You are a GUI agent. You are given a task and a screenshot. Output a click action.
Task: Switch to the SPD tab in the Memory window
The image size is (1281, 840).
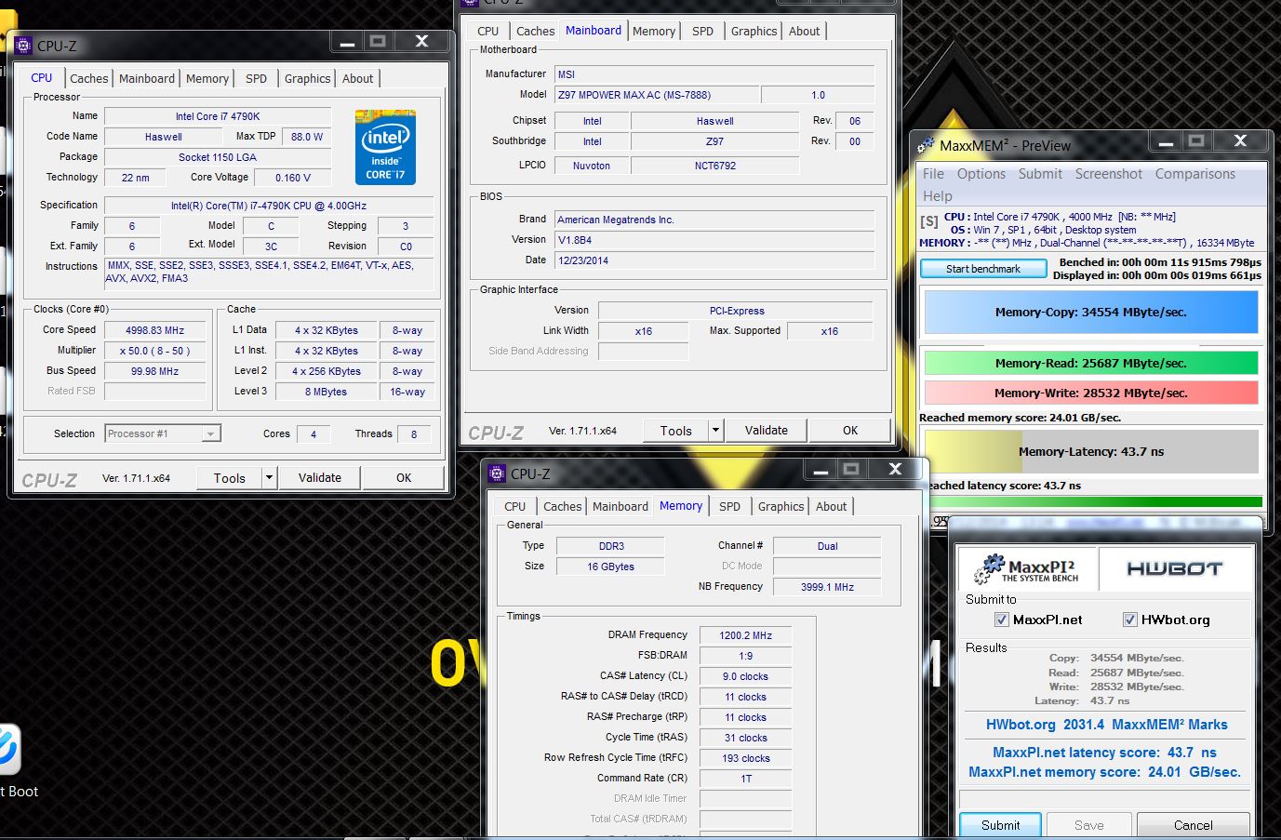(729, 507)
